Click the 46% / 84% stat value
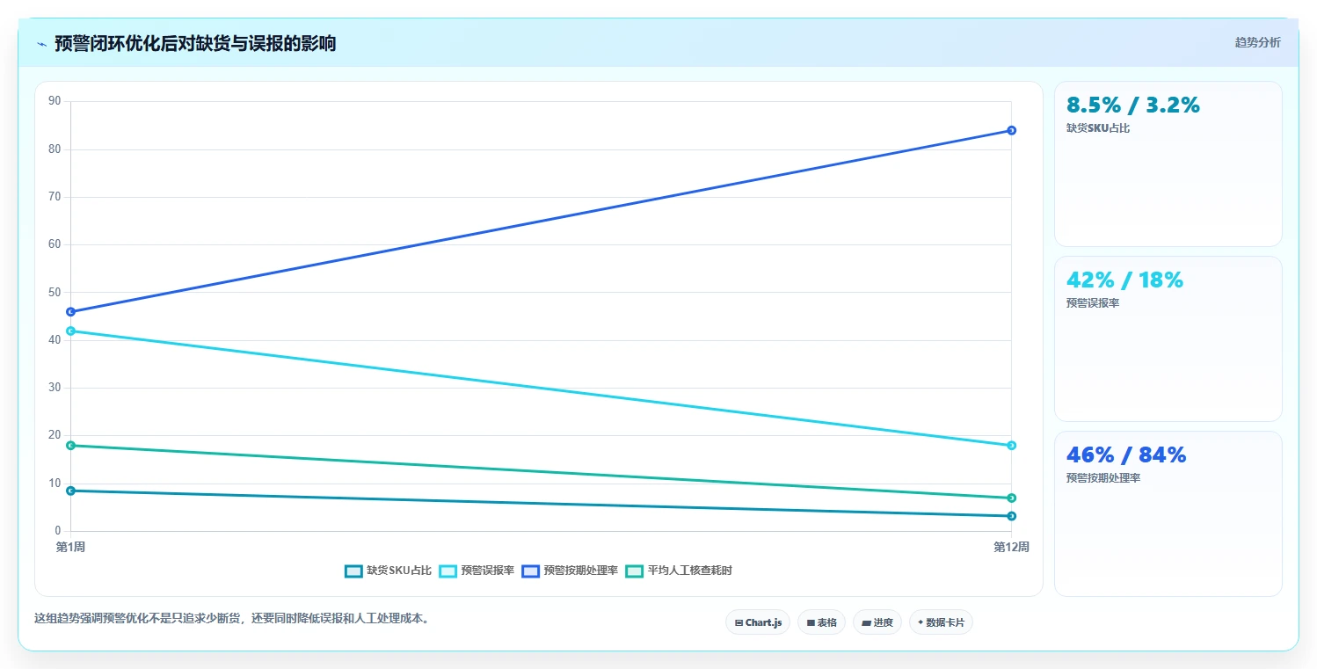 click(1126, 454)
